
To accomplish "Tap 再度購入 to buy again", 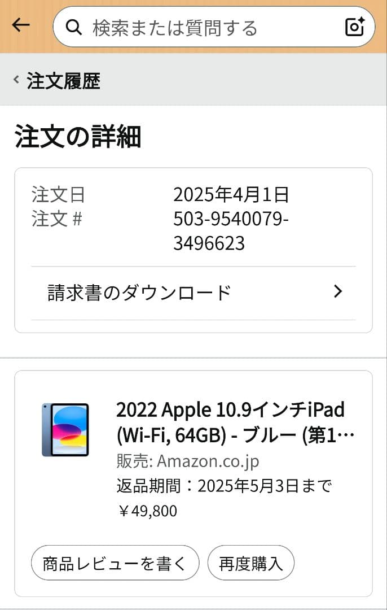I will (x=250, y=563).
